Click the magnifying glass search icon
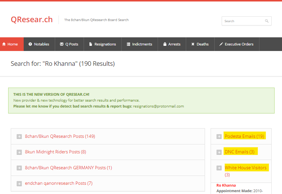Viewport: 282px width, 194px height. point(267,21)
